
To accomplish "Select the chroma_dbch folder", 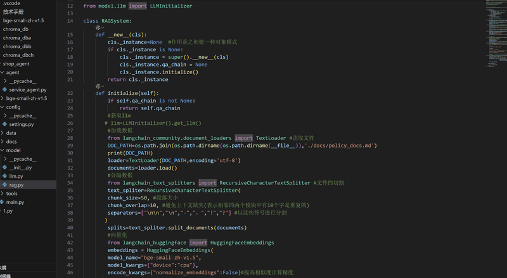I will [18, 55].
